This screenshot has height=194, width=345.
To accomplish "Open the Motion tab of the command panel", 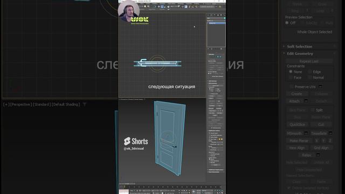I will (218, 15).
